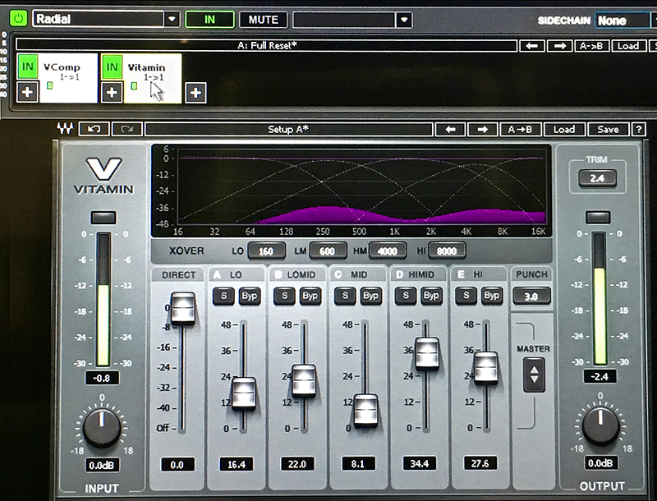Select the Vitamin plugin slot
The width and height of the screenshot is (657, 501).
coord(153,78)
